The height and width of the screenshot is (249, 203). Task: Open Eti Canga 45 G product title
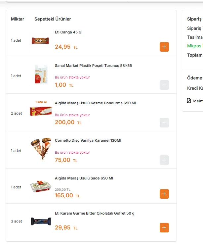pos(68,32)
